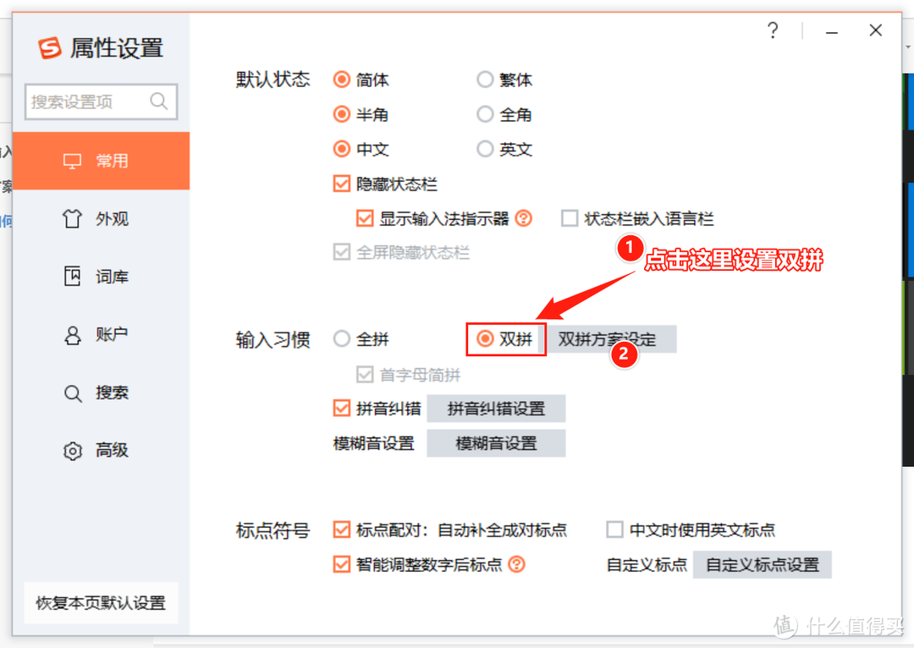Image resolution: width=914 pixels, height=648 pixels.
Task: Click the 模糊音设置 label text
Action: 374,443
